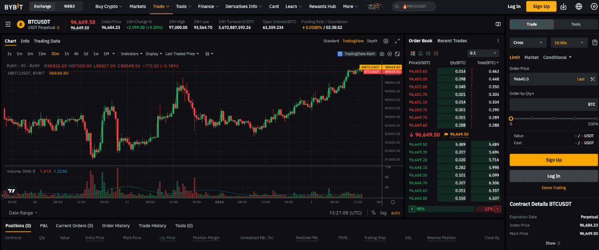Expand the More menu

(x=350, y=6)
